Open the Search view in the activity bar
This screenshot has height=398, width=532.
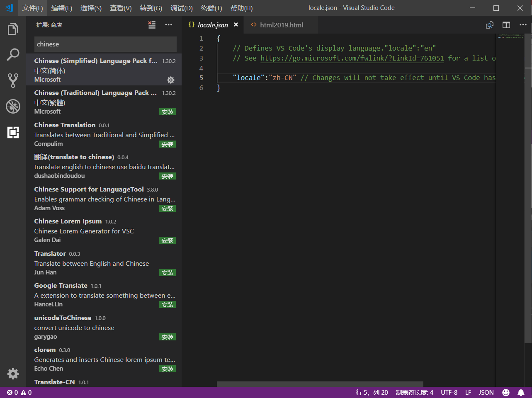point(12,54)
